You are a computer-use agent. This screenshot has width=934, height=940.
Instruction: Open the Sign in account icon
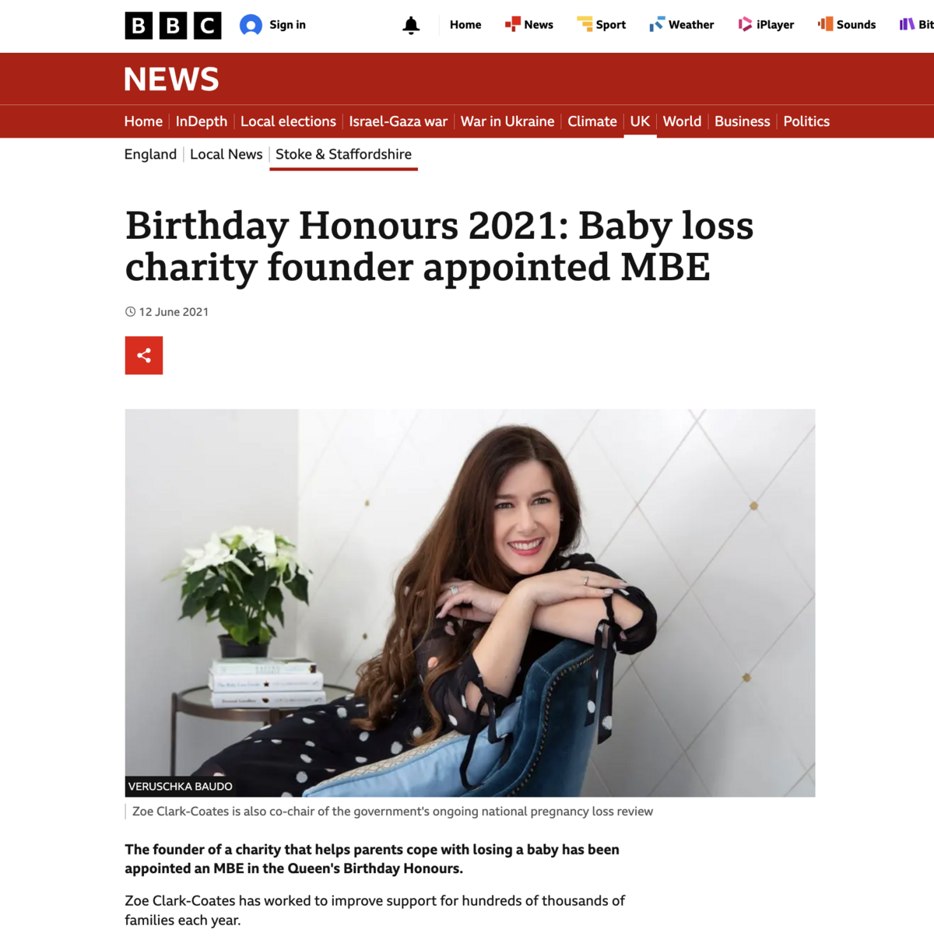(251, 25)
